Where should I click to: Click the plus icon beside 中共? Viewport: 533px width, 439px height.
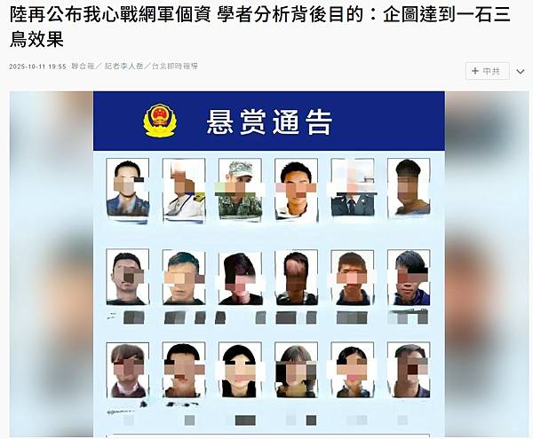(x=475, y=71)
